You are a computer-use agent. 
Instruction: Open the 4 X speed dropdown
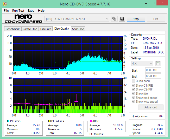click(142, 63)
